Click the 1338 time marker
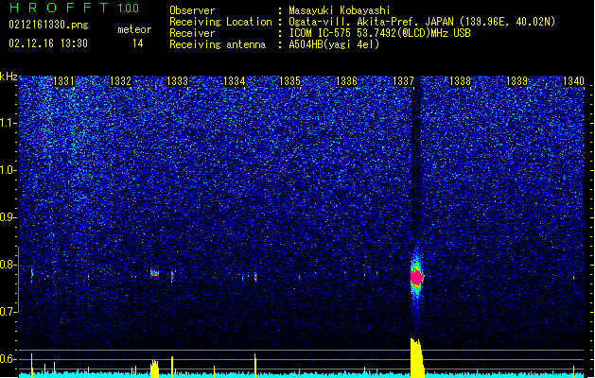 [460, 81]
